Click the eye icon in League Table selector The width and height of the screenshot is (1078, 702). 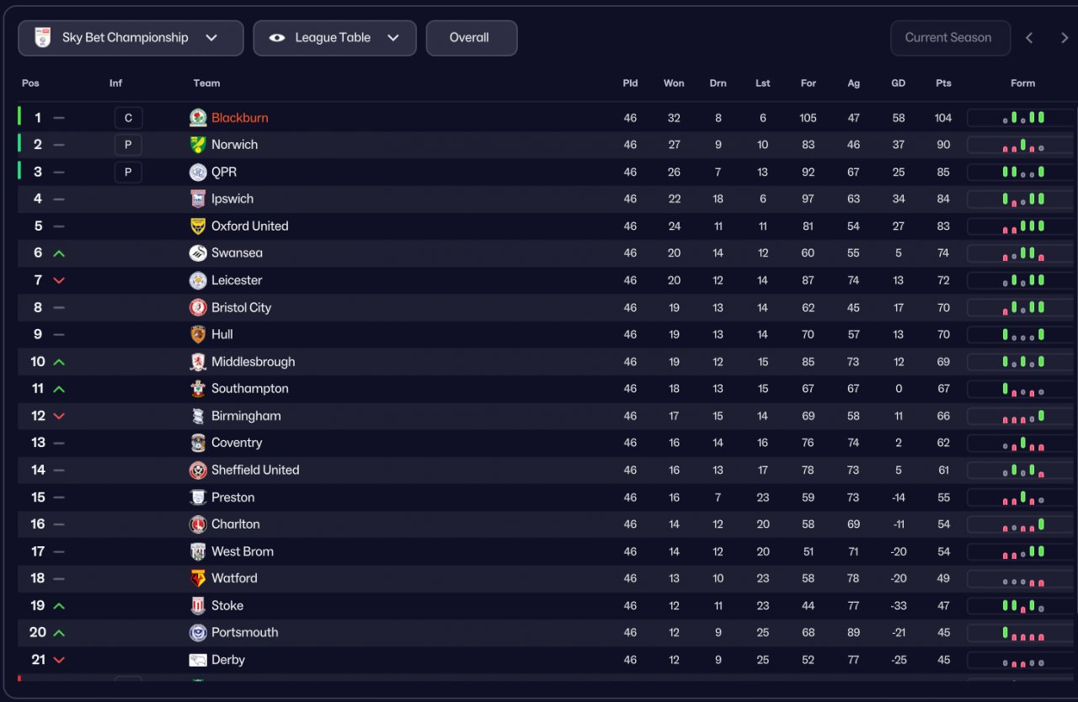pos(277,38)
